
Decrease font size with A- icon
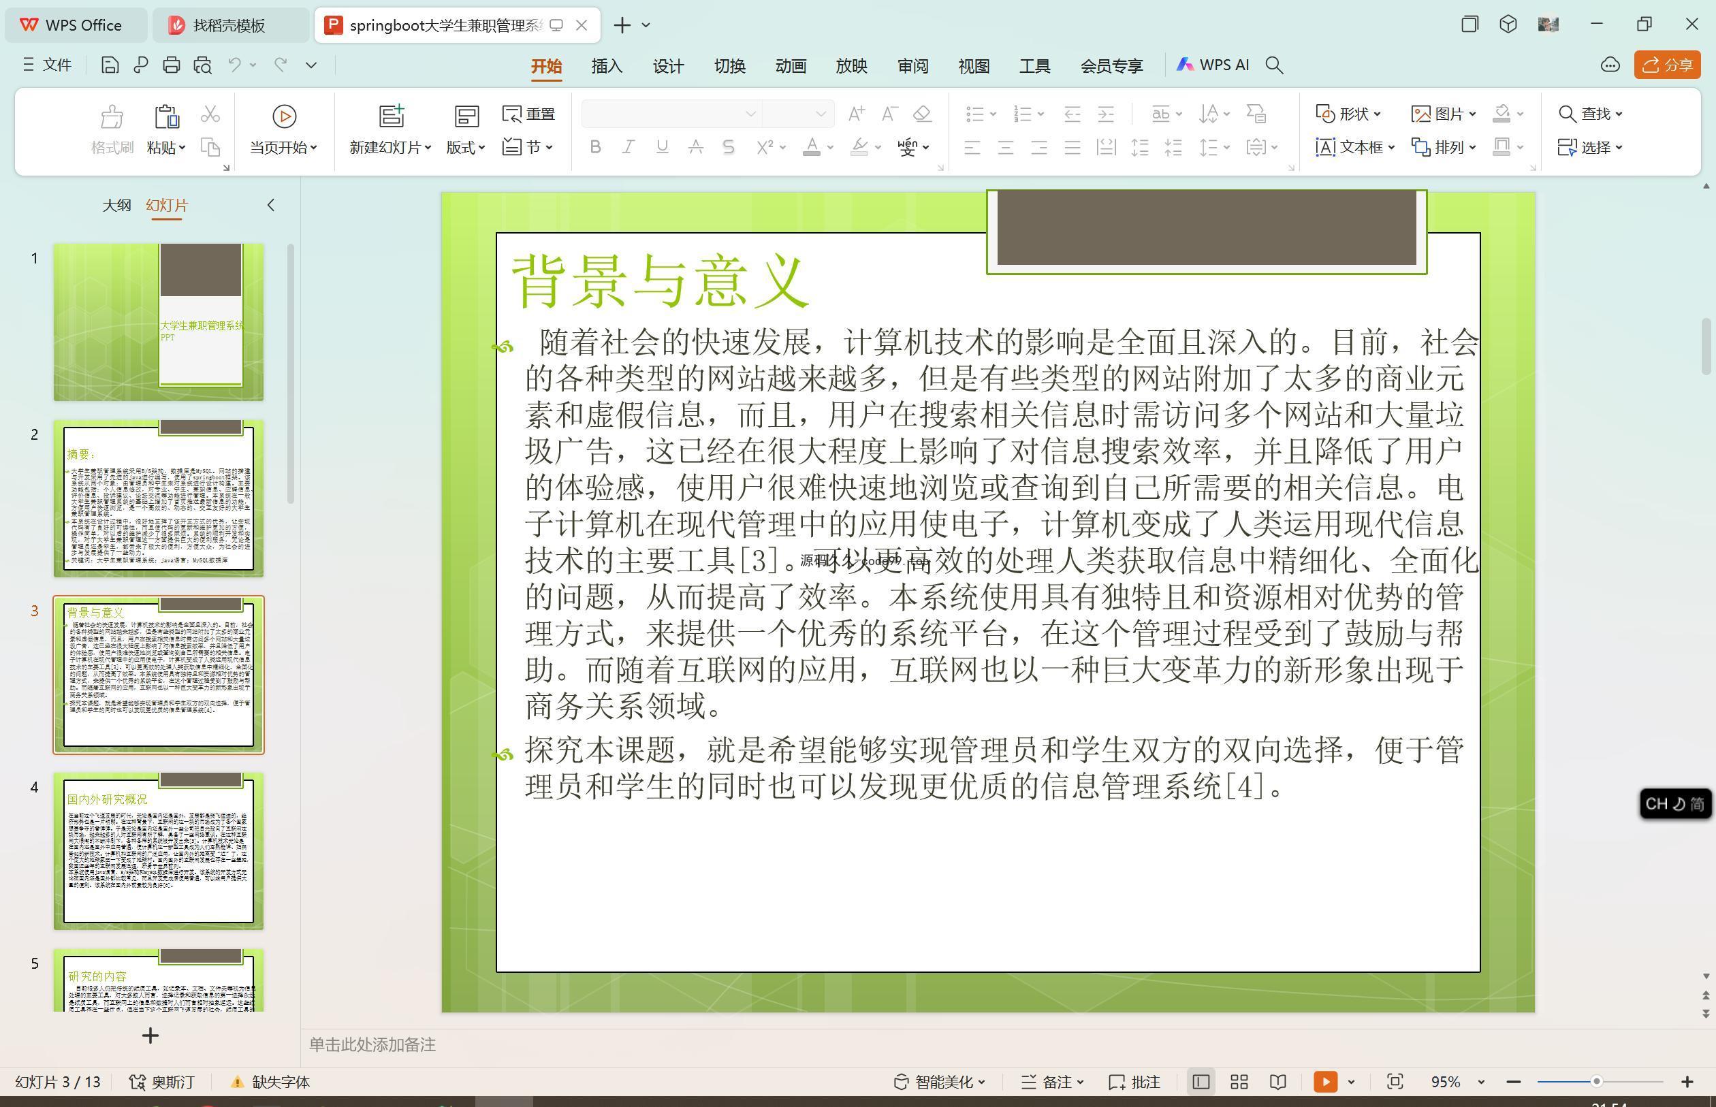pyautogui.click(x=890, y=114)
